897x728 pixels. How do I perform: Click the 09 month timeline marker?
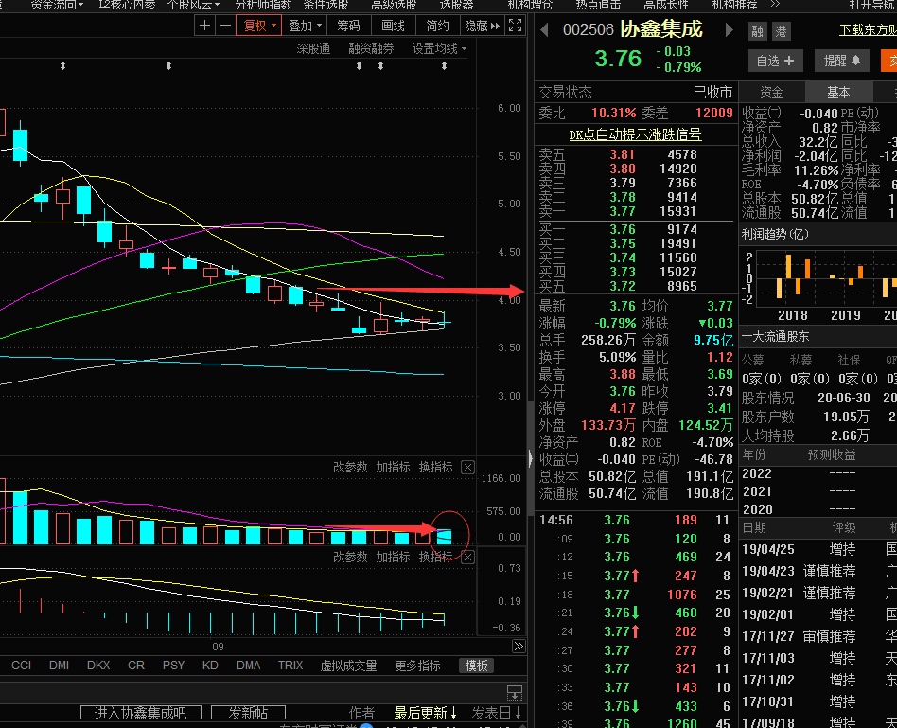point(218,647)
